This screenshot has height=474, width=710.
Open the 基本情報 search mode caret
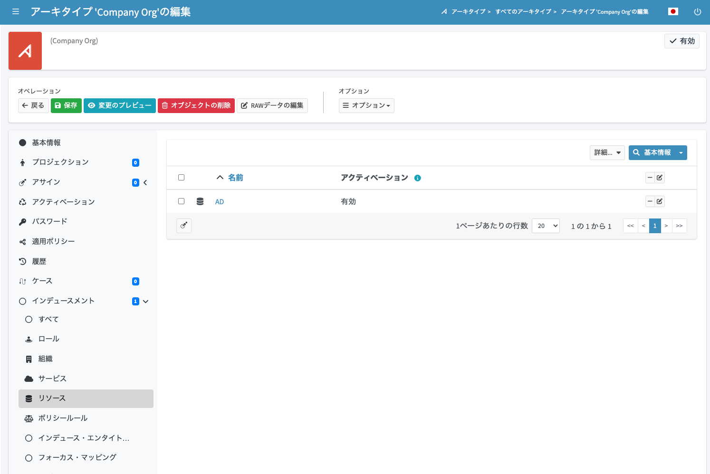[681, 152]
